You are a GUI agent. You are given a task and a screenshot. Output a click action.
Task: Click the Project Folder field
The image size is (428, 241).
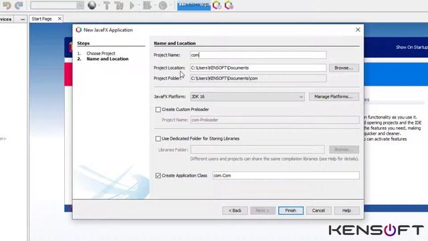(258, 78)
